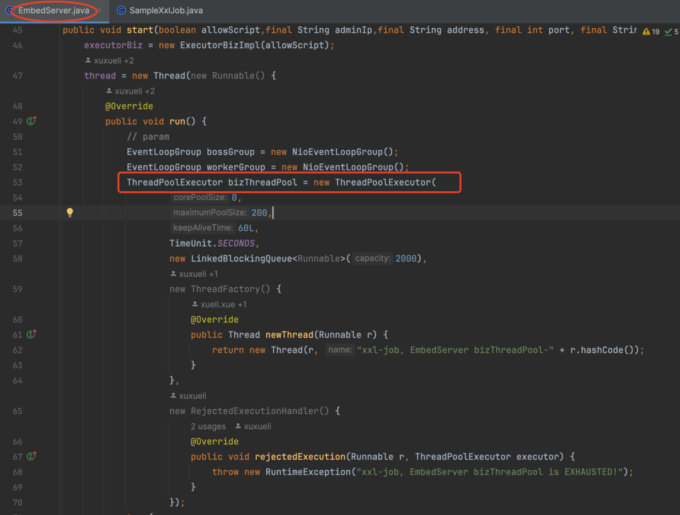Click the implements gutter icon on line 67
This screenshot has width=680, height=515.
coord(31,457)
